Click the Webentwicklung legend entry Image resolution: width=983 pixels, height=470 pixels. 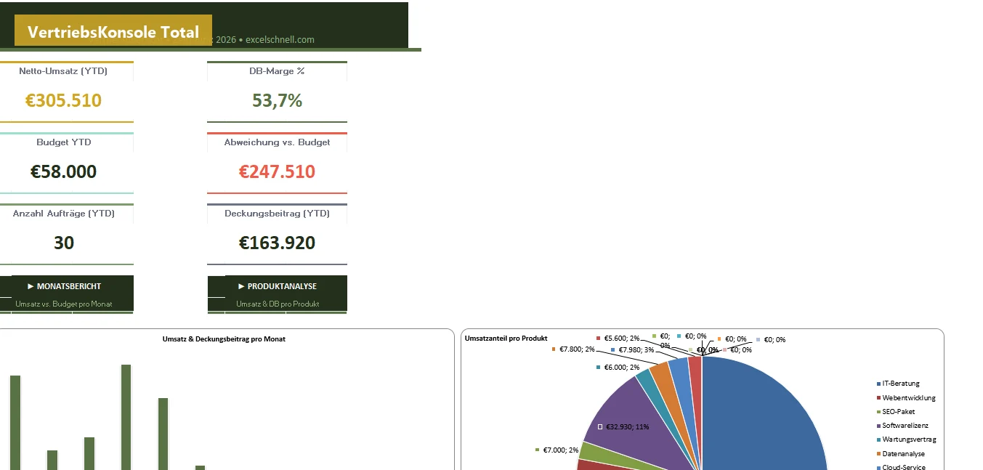click(906, 398)
